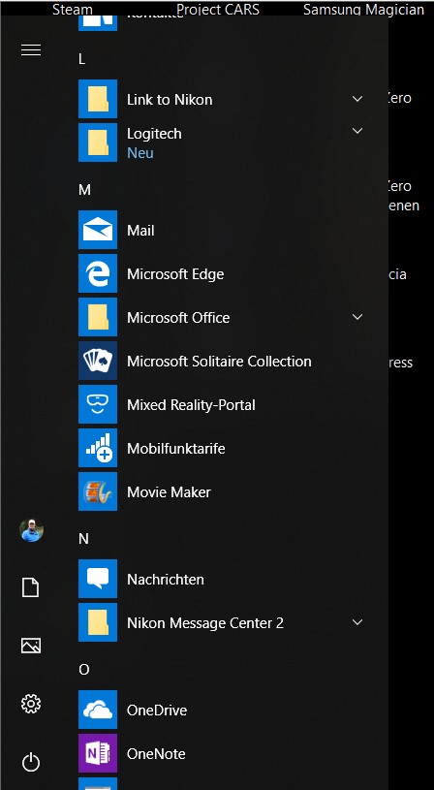The height and width of the screenshot is (790, 434).
Task: Expand the Link to Nikon folder chevron
Action: click(357, 99)
